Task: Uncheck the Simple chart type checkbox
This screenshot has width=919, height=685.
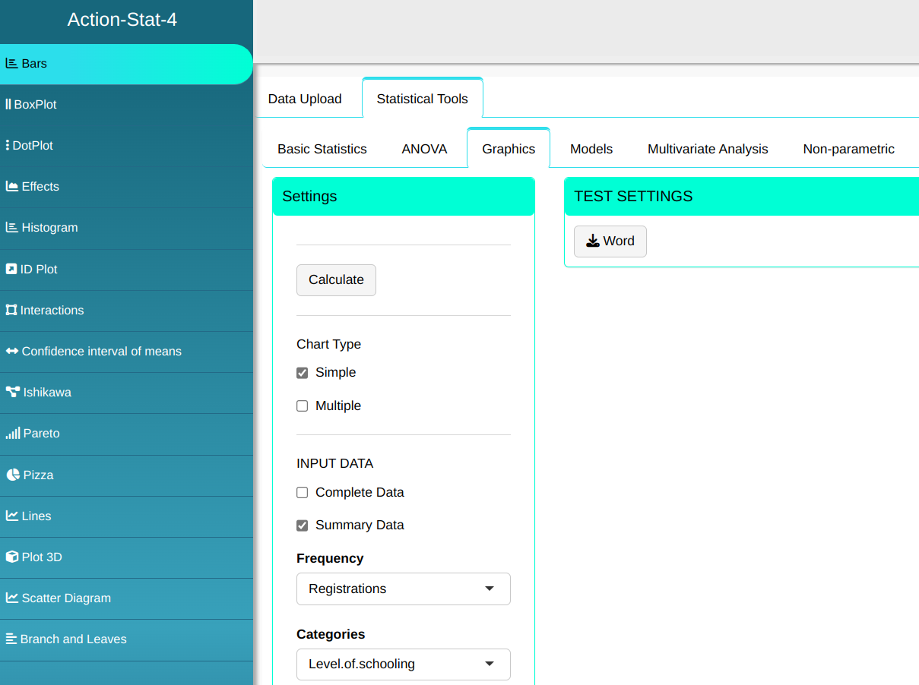Action: point(303,373)
